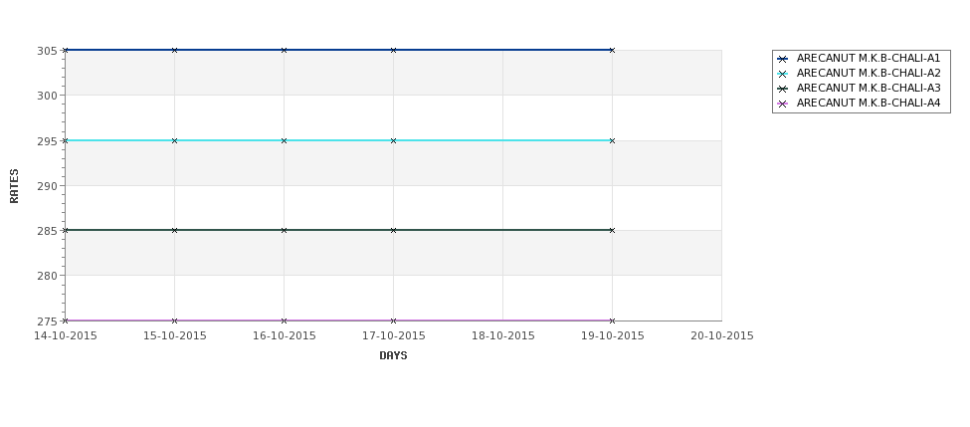Viewport: 970px width, 427px height.
Task: Click the ARECANUT M.K.B-CHALI-A4 legend label
Action: click(x=868, y=104)
